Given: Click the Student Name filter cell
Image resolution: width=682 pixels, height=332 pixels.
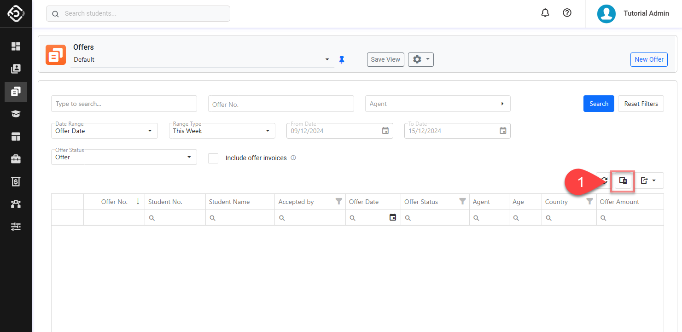Looking at the screenshot, I should coord(240,217).
